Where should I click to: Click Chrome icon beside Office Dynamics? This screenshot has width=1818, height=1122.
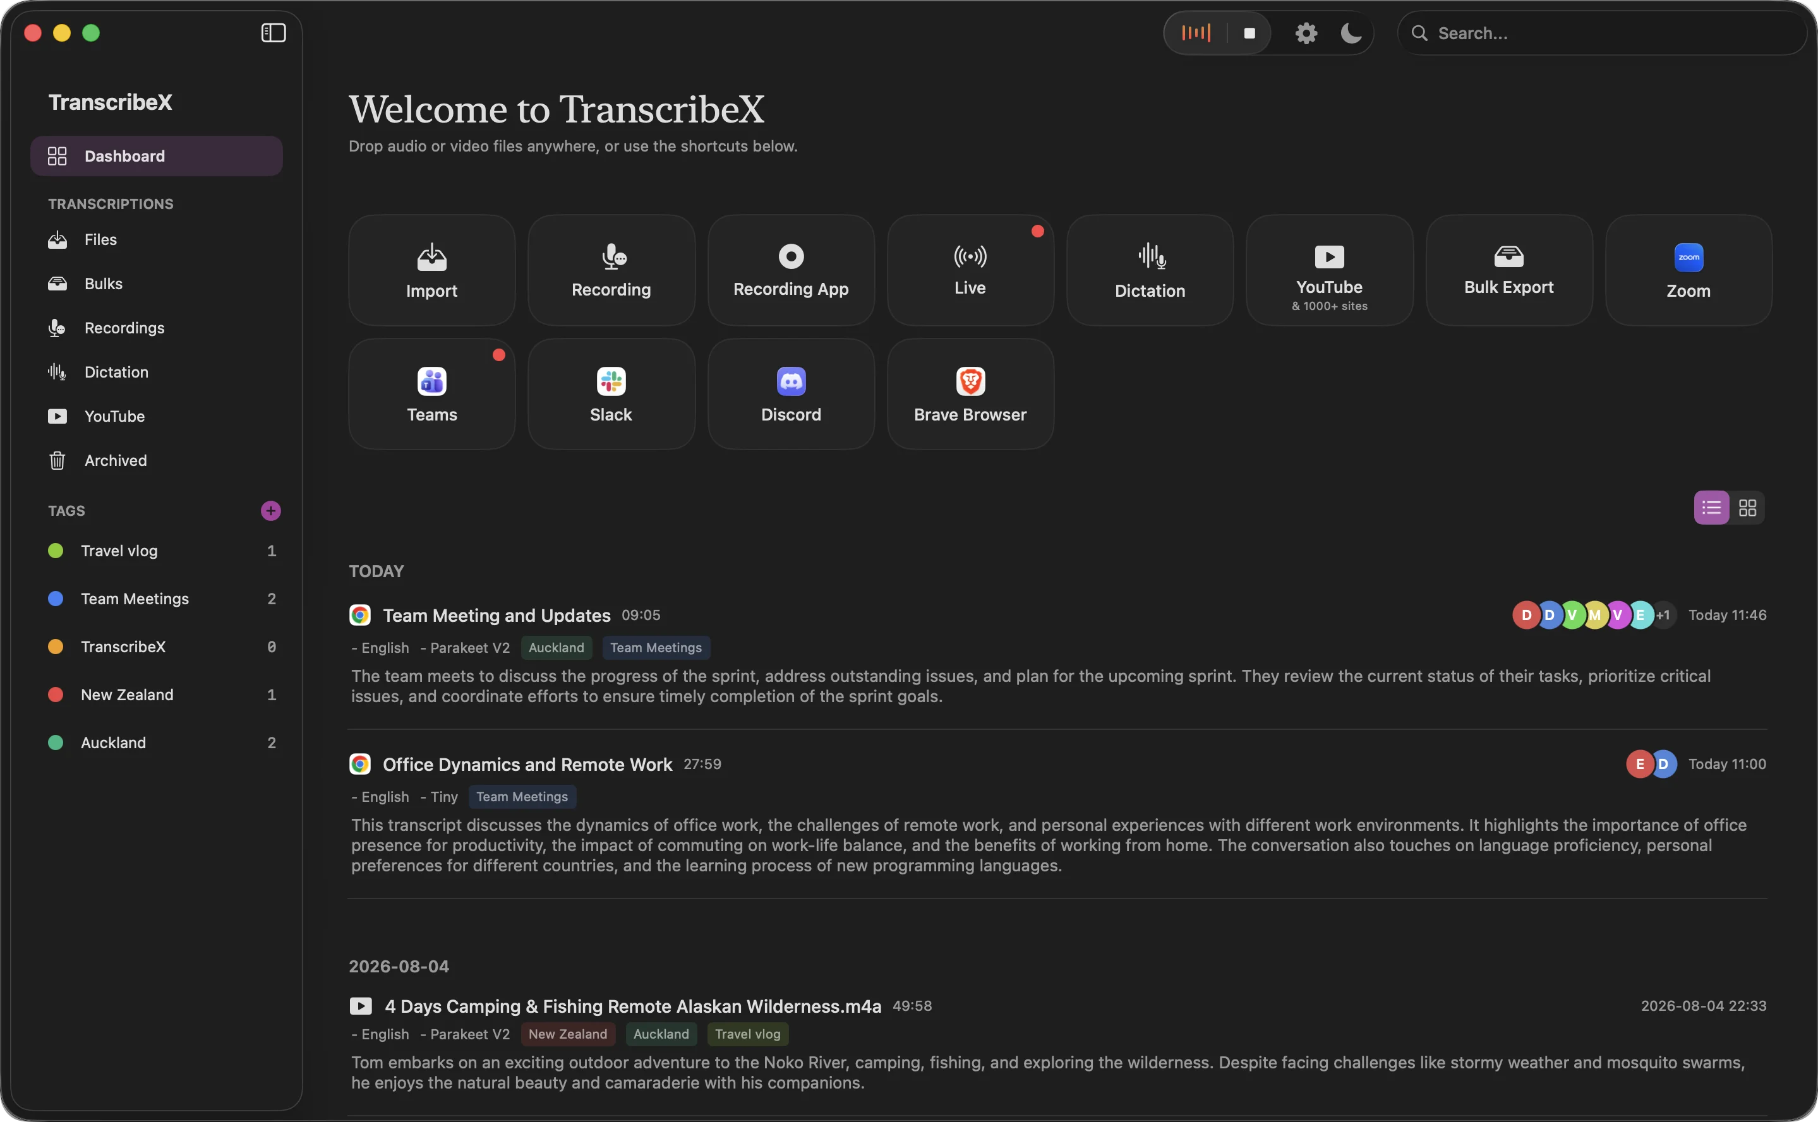pyautogui.click(x=360, y=765)
